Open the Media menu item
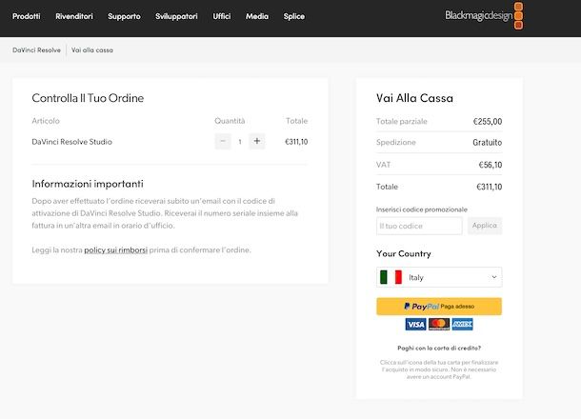 pos(257,16)
